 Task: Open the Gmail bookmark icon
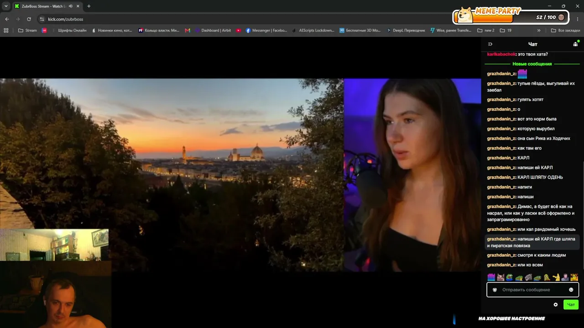188,31
